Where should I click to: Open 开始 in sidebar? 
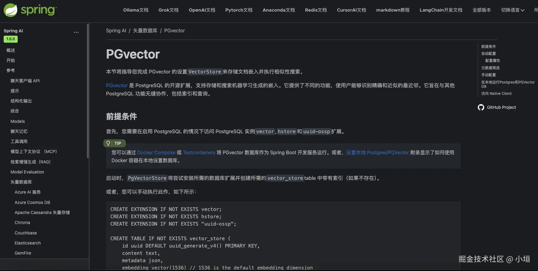pyautogui.click(x=11, y=60)
